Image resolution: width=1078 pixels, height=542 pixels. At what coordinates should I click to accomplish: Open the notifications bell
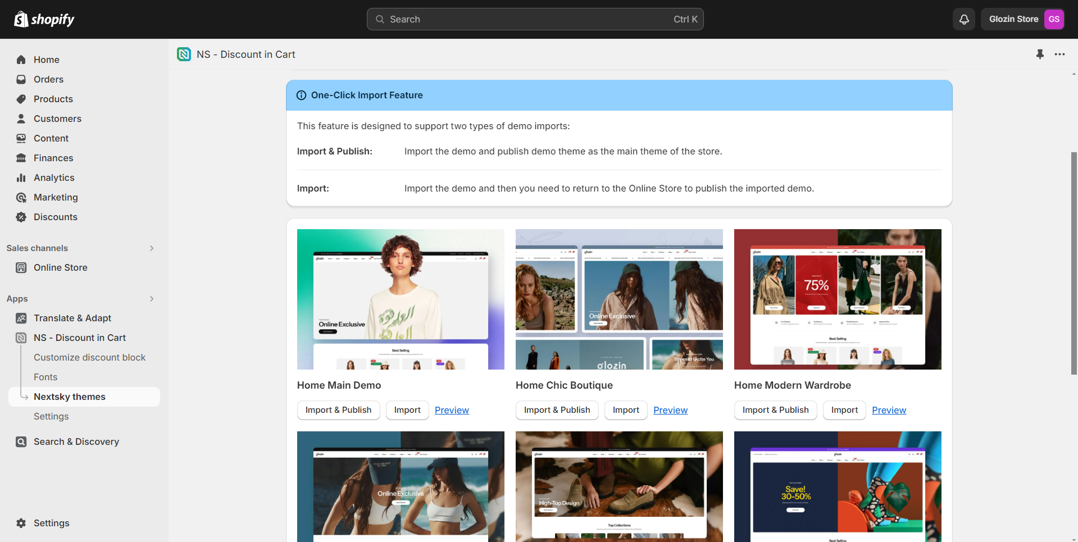pyautogui.click(x=964, y=19)
